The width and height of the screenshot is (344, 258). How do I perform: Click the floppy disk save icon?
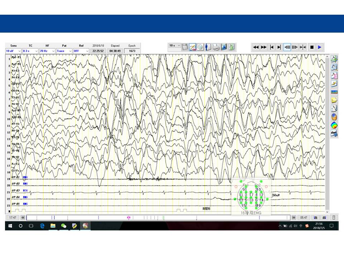(185, 47)
